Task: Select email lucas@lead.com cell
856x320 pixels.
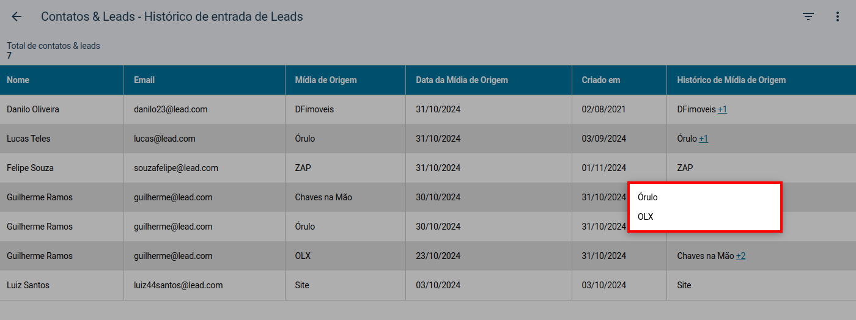Action: tap(204, 139)
